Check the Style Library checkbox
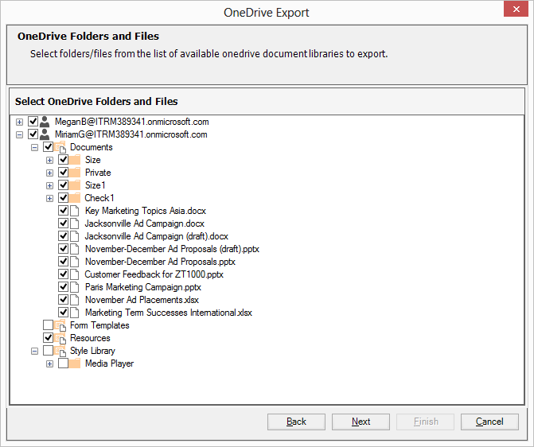 coord(48,350)
